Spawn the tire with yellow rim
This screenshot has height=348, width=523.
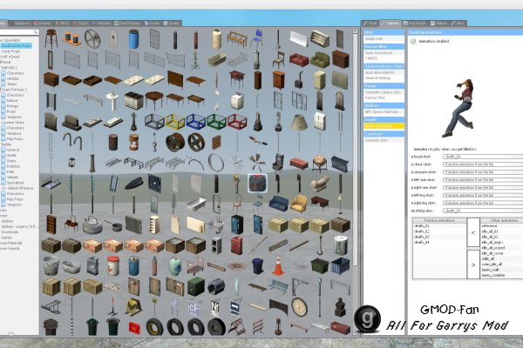click(x=154, y=327)
